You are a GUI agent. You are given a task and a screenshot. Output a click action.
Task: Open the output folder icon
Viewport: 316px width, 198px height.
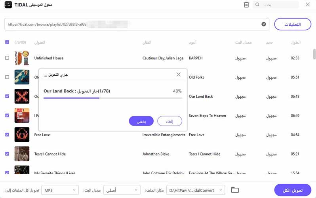[235, 190]
